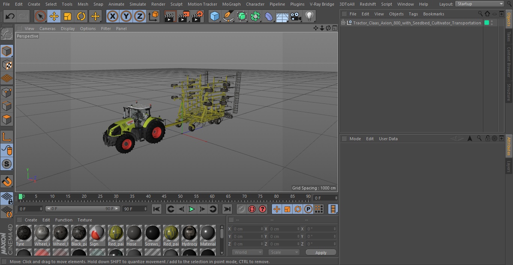Image resolution: width=513 pixels, height=265 pixels.
Task: Open the World coordinate dropdown
Action: [x=247, y=252]
